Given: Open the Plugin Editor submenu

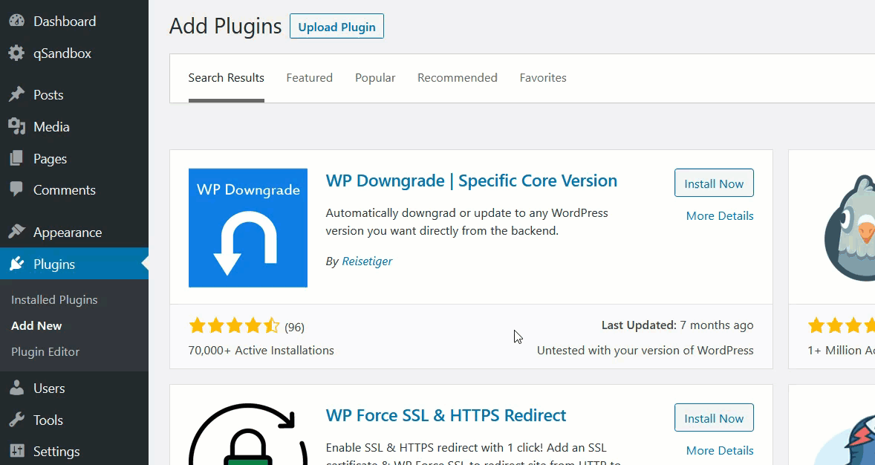Looking at the screenshot, I should [x=45, y=351].
